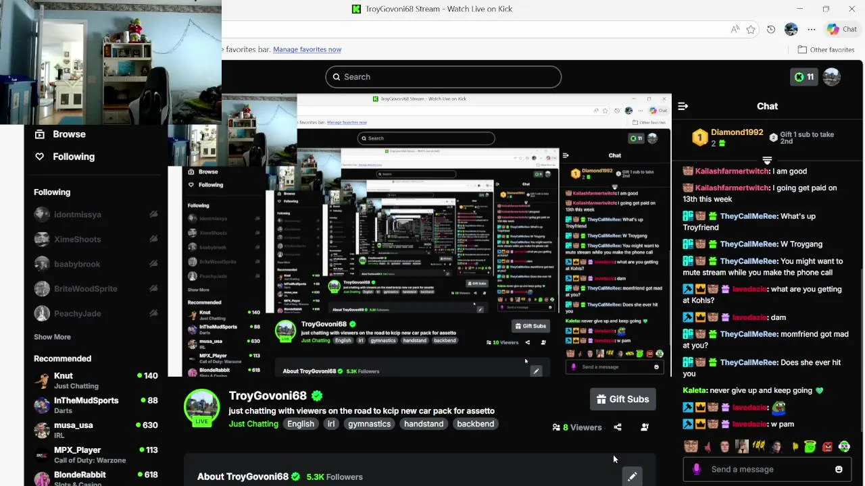
Task: Click the handstand tag
Action: click(x=424, y=424)
